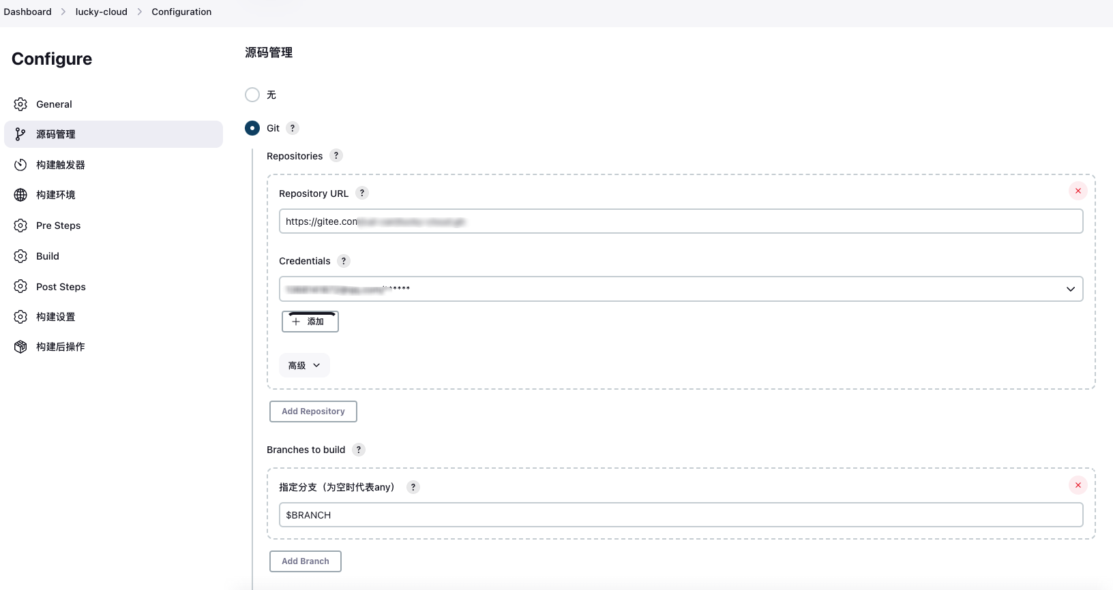Go to the Post Steps section

(x=113, y=287)
